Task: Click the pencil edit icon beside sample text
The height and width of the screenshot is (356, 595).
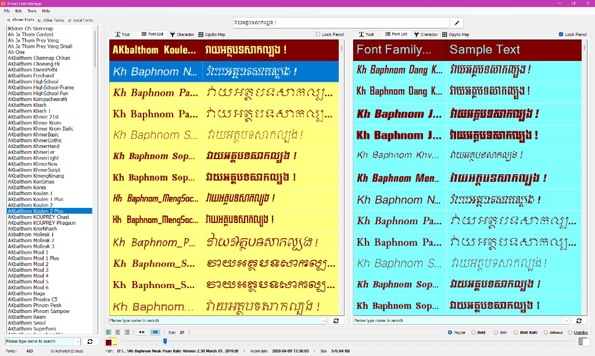Action: pos(457,23)
